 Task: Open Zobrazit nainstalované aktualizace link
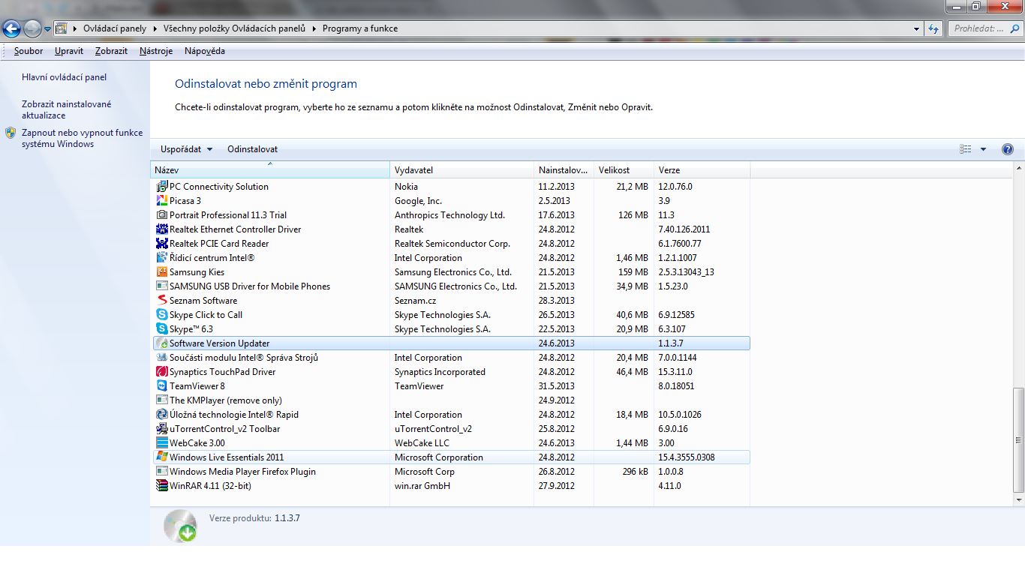[x=67, y=109]
